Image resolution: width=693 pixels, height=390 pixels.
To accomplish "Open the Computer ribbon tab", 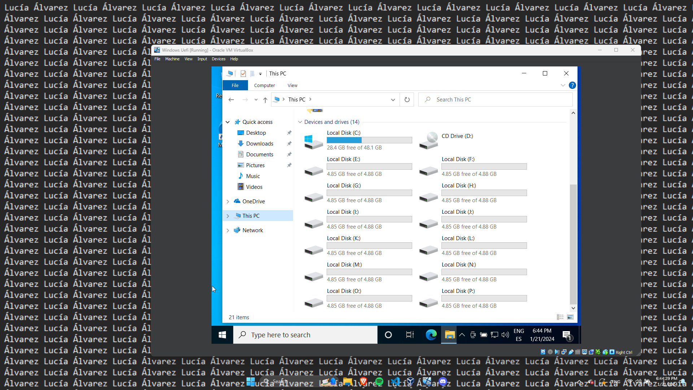I will (x=264, y=86).
